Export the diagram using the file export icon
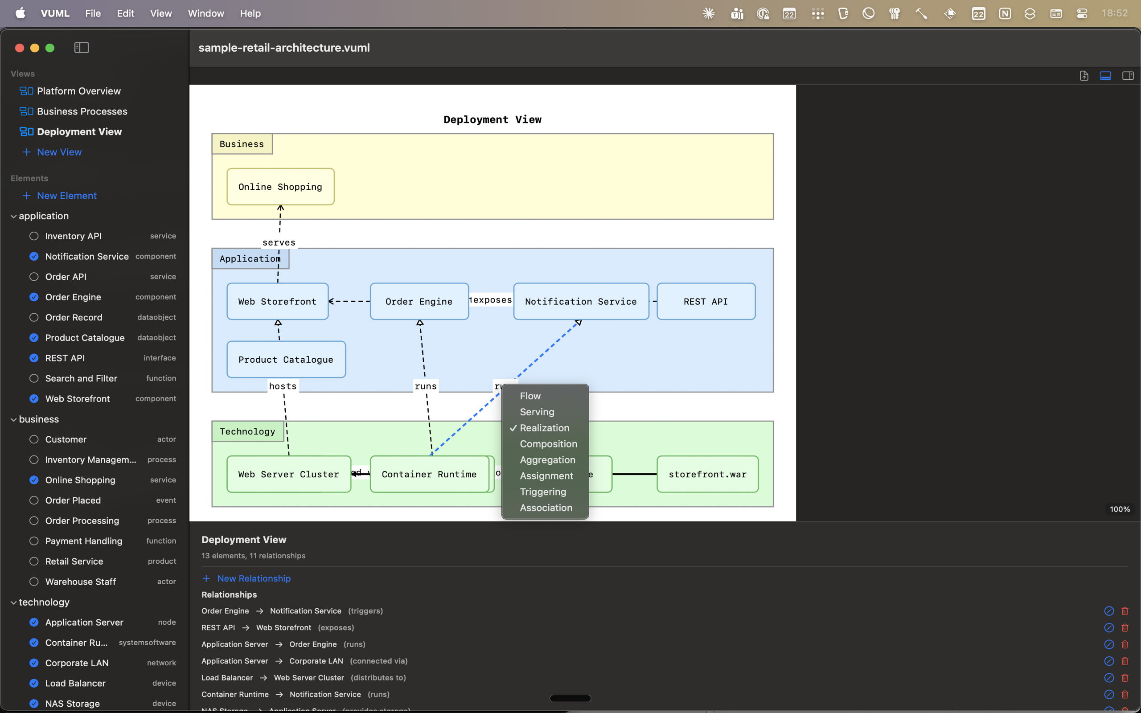The image size is (1141, 713). click(1084, 75)
